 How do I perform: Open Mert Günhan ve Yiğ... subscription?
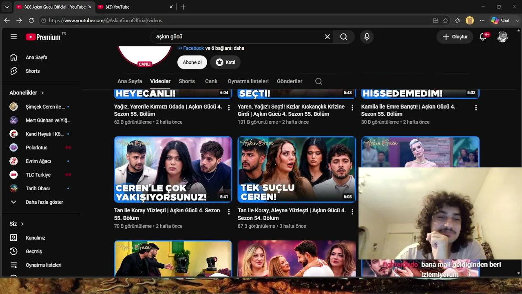click(x=41, y=120)
